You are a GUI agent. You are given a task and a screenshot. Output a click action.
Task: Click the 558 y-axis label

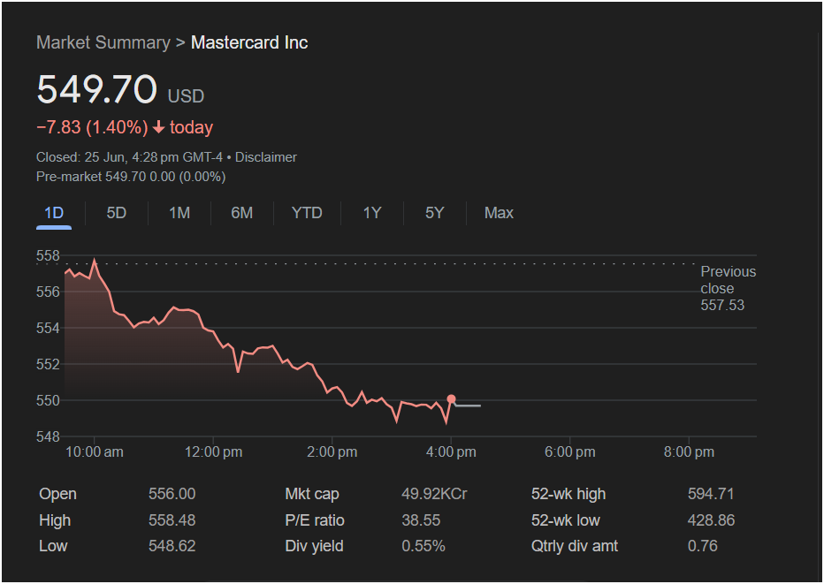tap(48, 255)
